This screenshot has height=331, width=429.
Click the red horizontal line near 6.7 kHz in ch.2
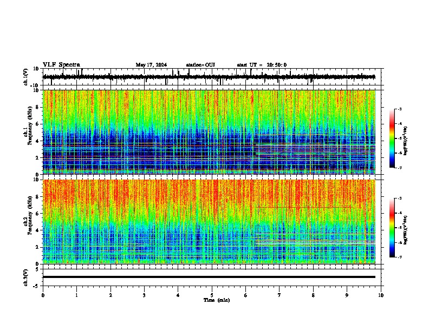(304, 208)
